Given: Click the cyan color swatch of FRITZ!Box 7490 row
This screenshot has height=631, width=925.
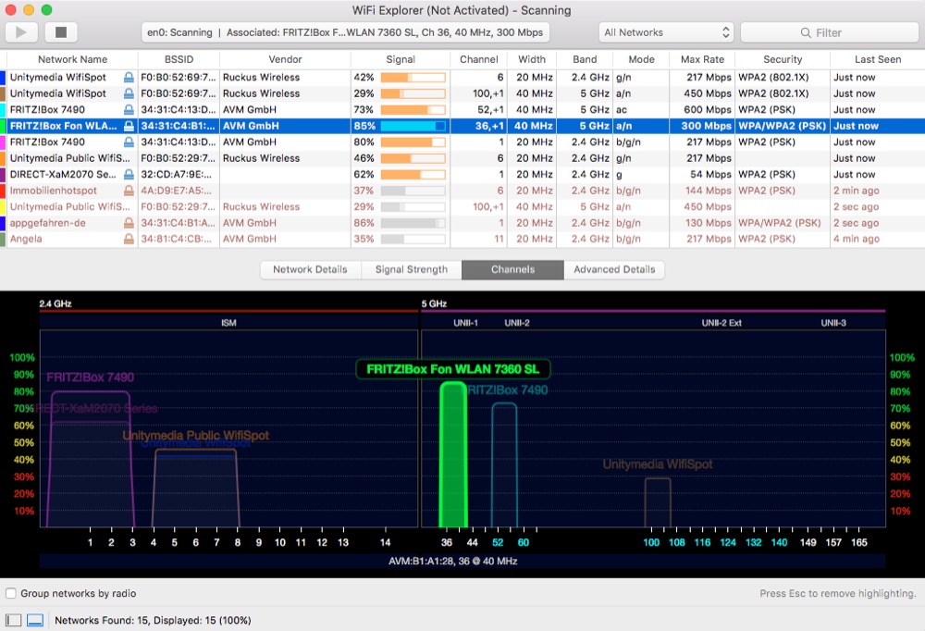Looking at the screenshot, I should [x=4, y=109].
